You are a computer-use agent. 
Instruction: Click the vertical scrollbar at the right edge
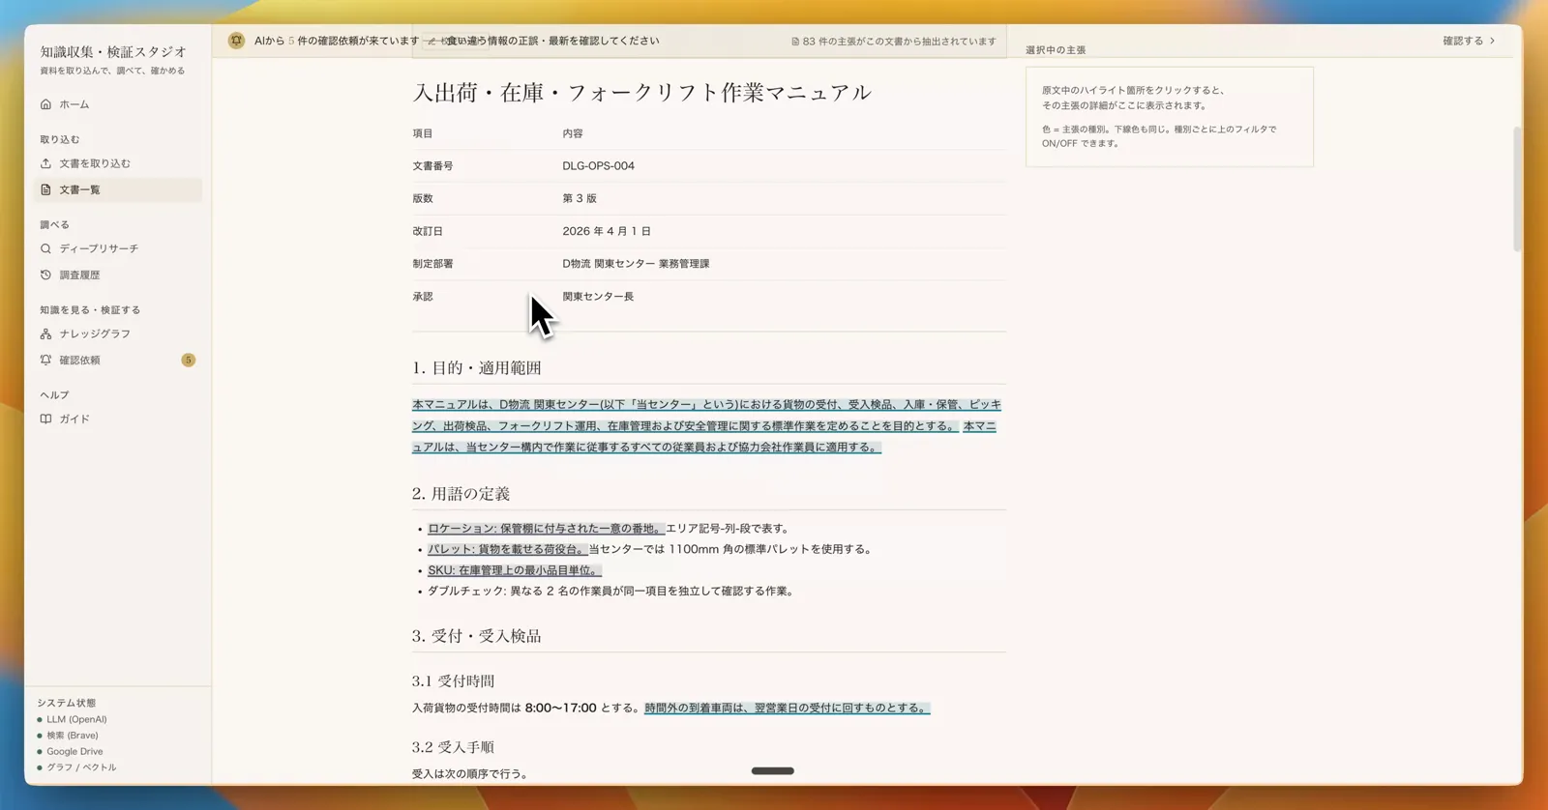[1517, 188]
